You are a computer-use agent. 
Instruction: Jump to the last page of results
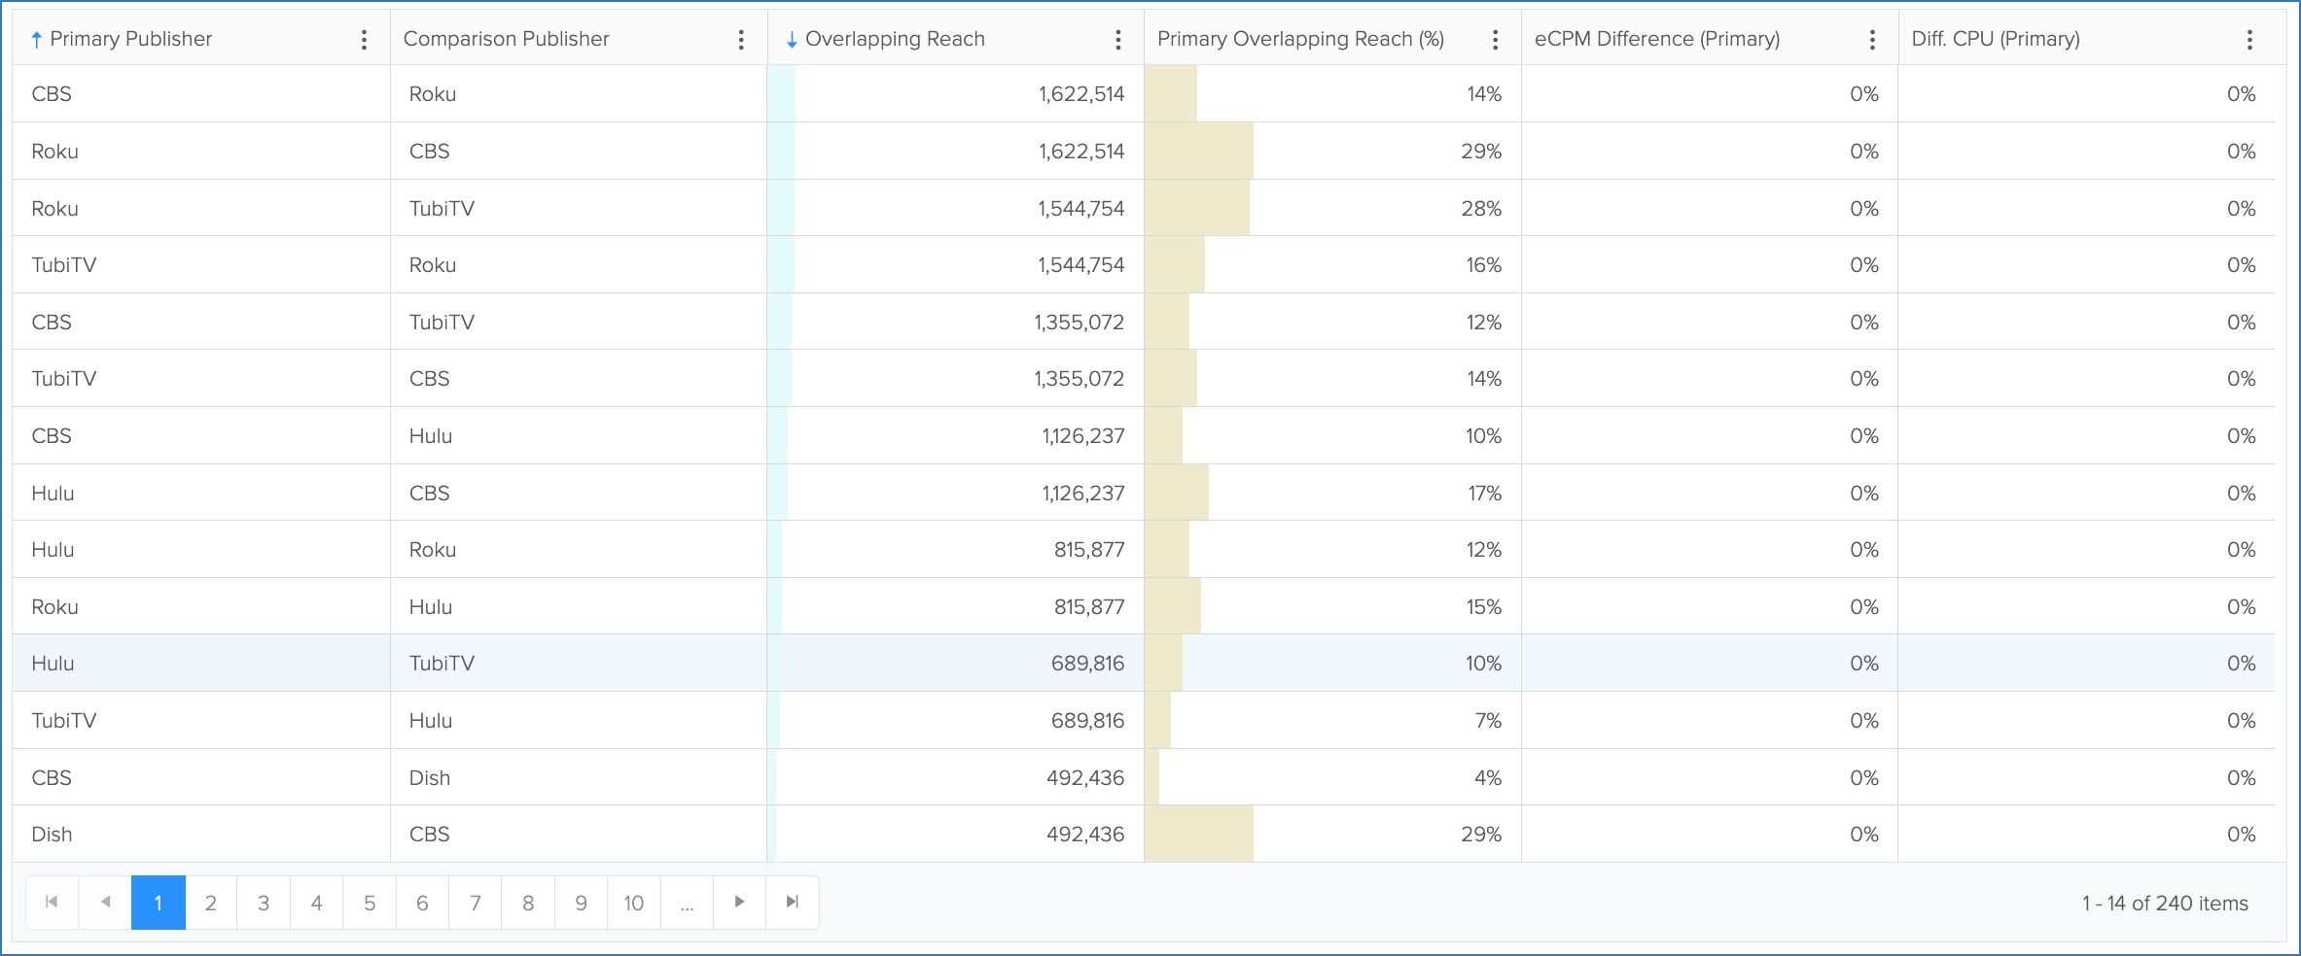[792, 902]
